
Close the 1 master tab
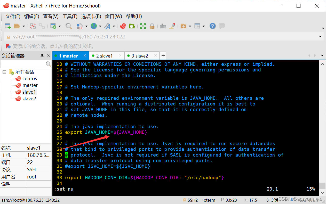85,55
